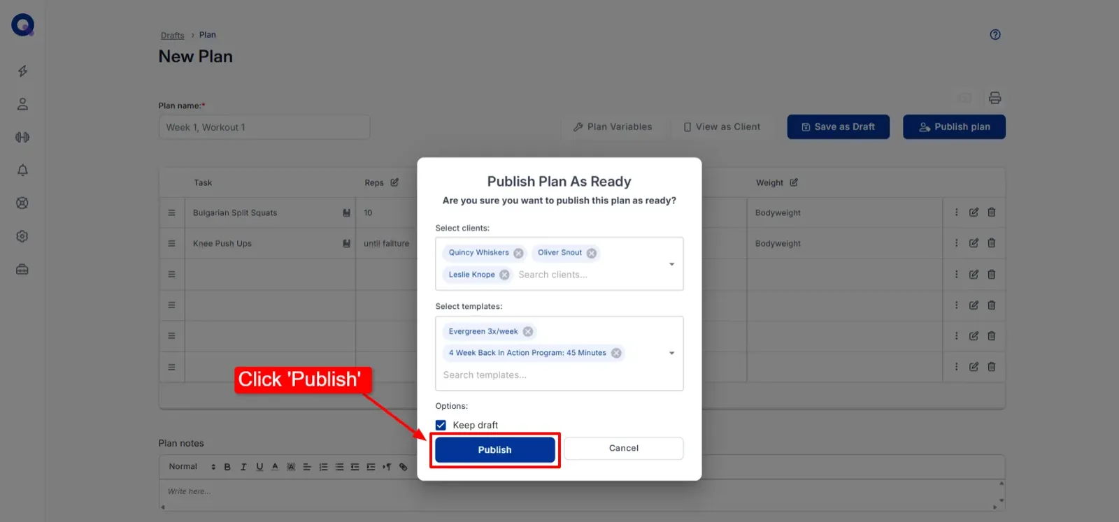Viewport: 1119px width, 522px height.
Task: Open text alignment option in notes toolbar
Action: point(307,467)
